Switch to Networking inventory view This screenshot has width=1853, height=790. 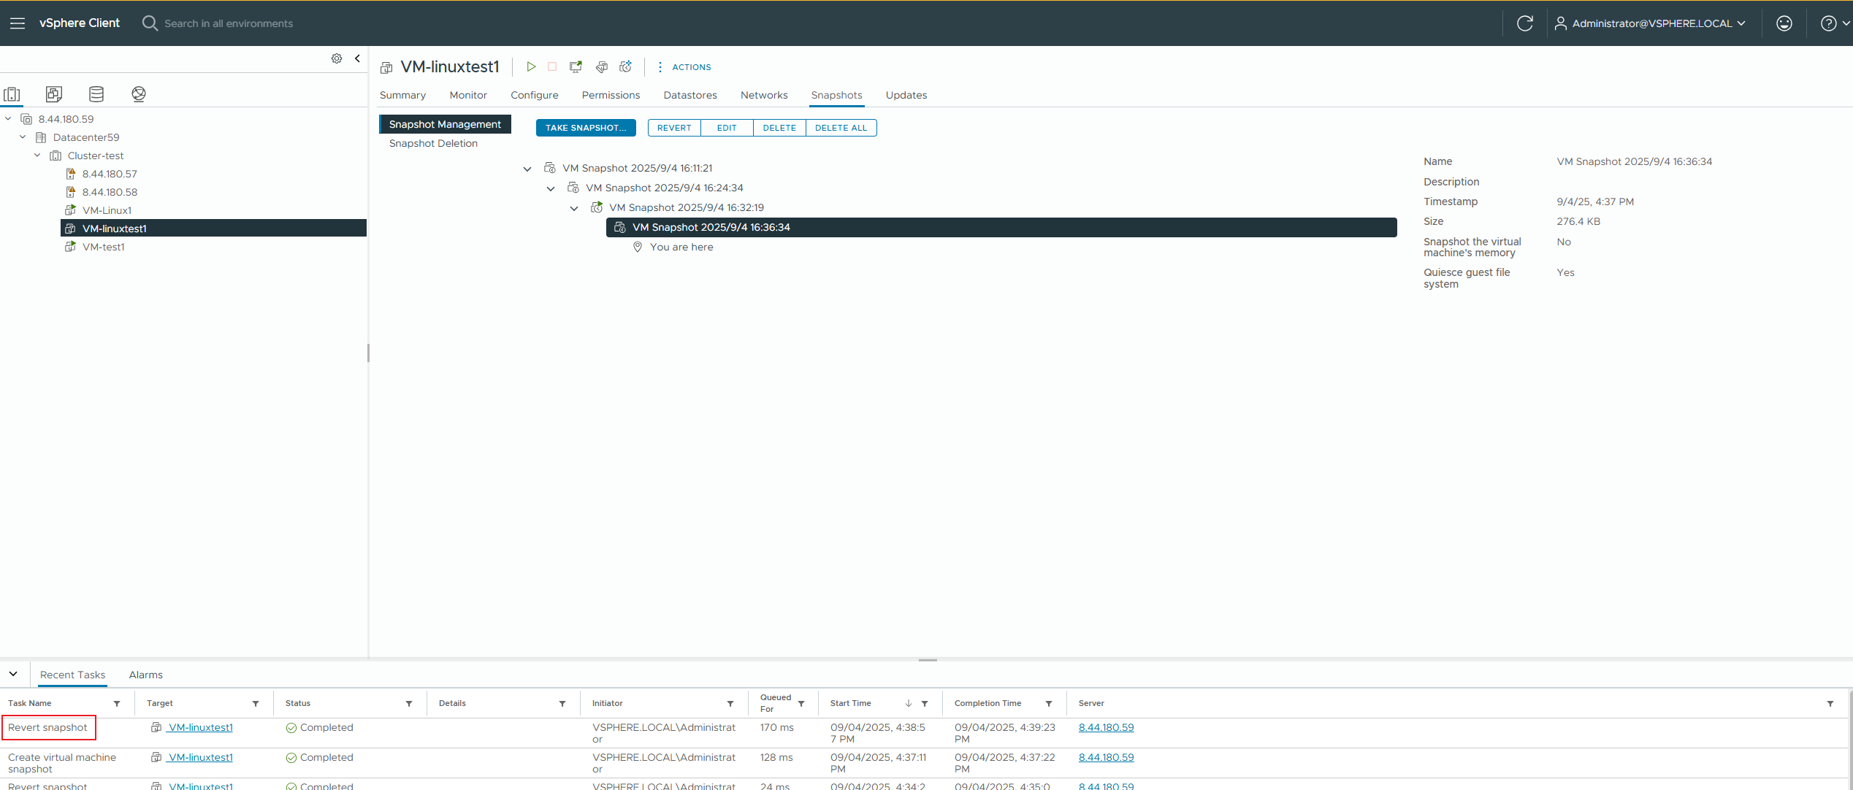coord(139,93)
